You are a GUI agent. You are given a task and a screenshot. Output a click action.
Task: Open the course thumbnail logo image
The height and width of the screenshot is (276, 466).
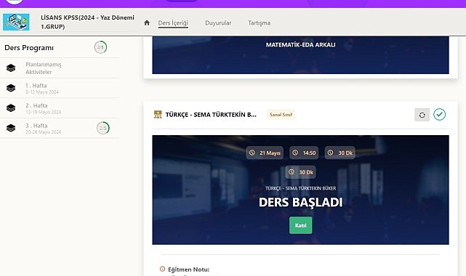point(16,22)
